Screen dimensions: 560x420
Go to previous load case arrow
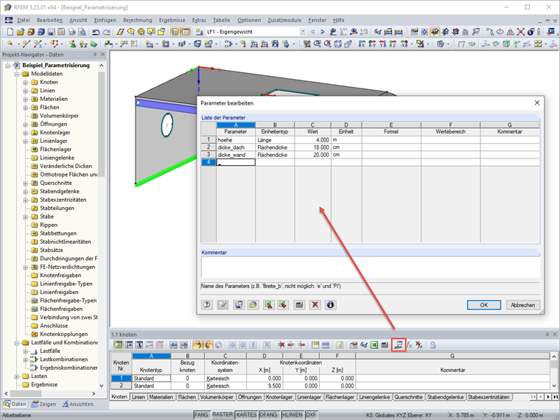[x=313, y=32]
